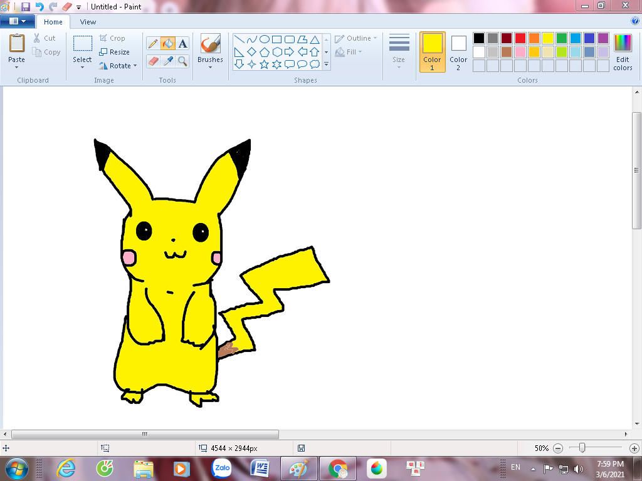Expand the Paste options dropdown arrow

[17, 67]
